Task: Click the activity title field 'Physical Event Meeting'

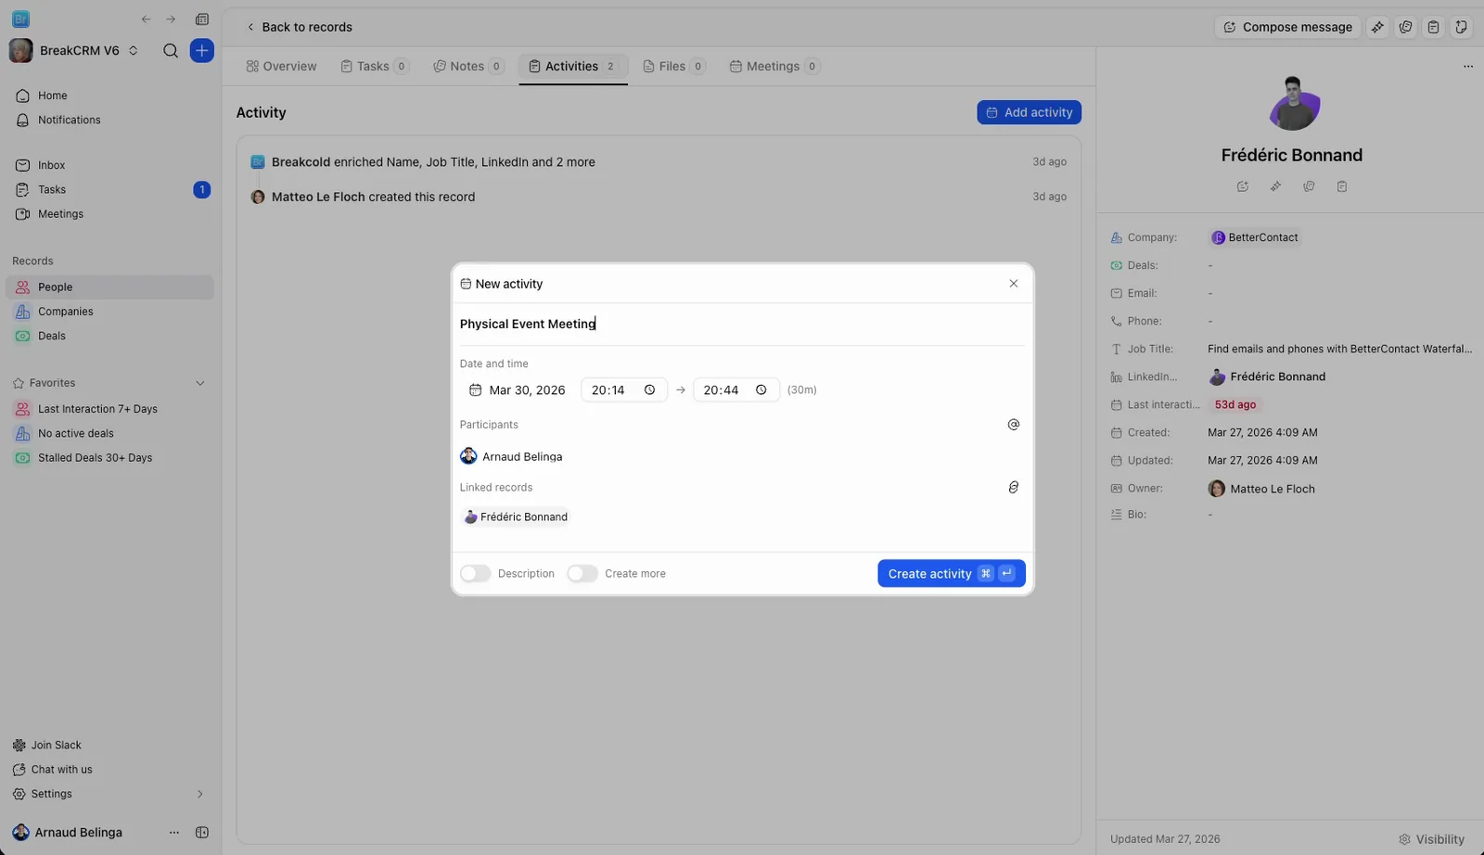Action: pyautogui.click(x=742, y=325)
